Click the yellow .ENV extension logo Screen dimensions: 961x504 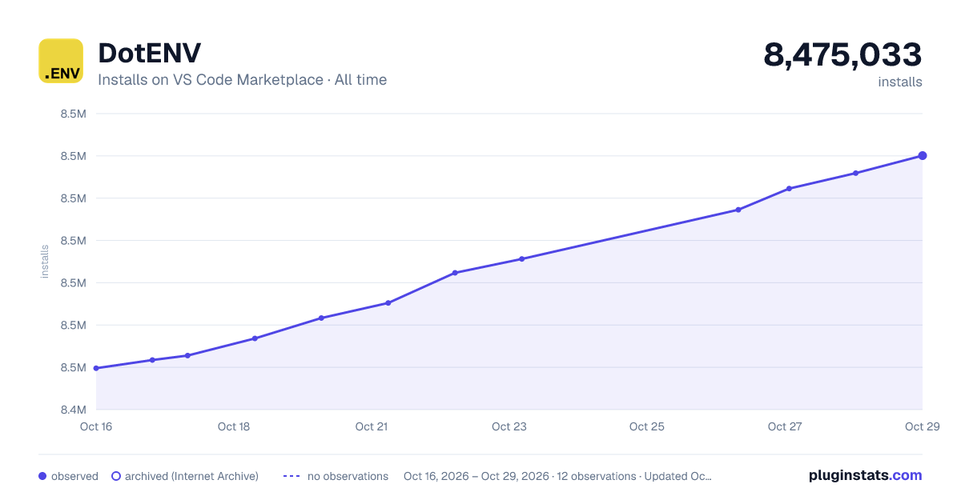click(61, 61)
